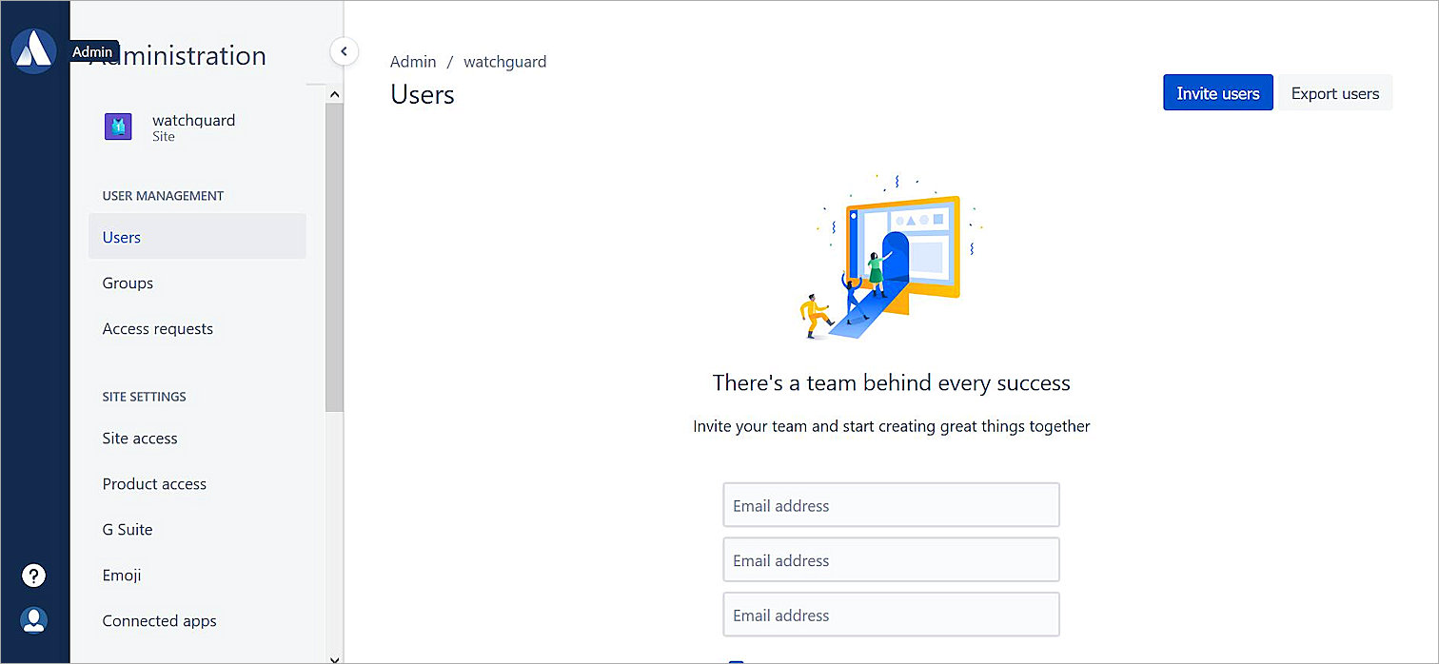The image size is (1439, 664).
Task: Navigate to Product access
Action: click(x=154, y=483)
